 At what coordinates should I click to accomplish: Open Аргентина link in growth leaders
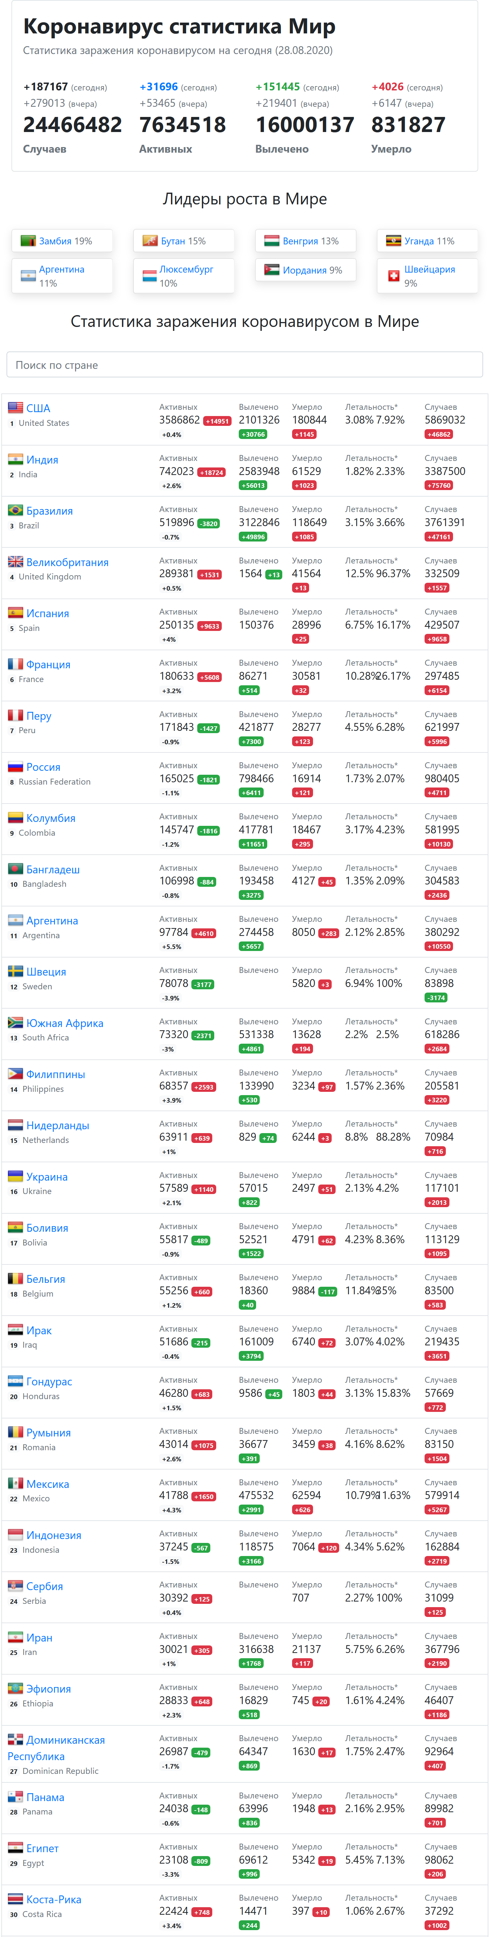[x=61, y=269]
